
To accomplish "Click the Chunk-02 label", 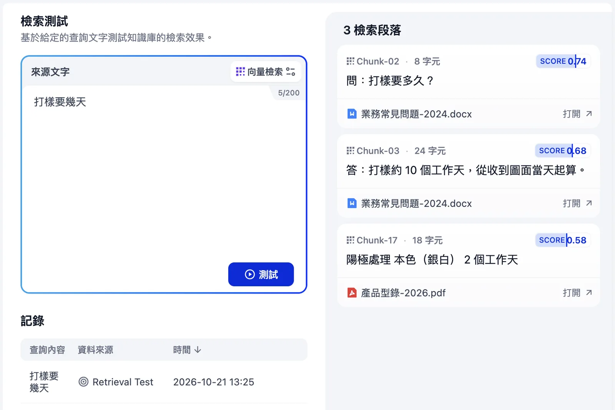I will 378,61.
